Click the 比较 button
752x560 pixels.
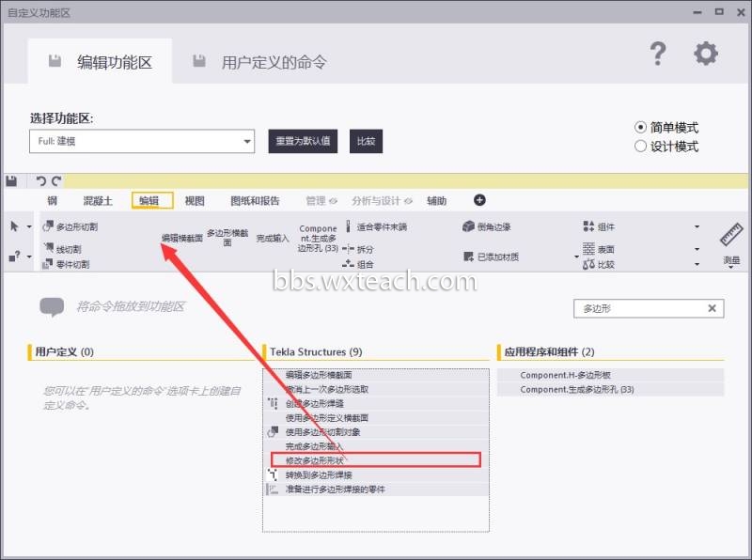click(366, 141)
